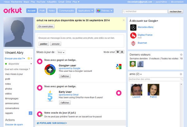This screenshot has width=187, height=127.
Task: Open témoignages in the sidebar
Action: 12,99
